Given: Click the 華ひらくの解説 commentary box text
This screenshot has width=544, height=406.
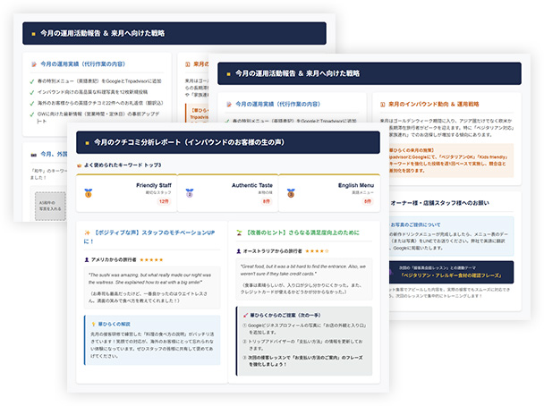Looking at the screenshot, I should point(152,345).
